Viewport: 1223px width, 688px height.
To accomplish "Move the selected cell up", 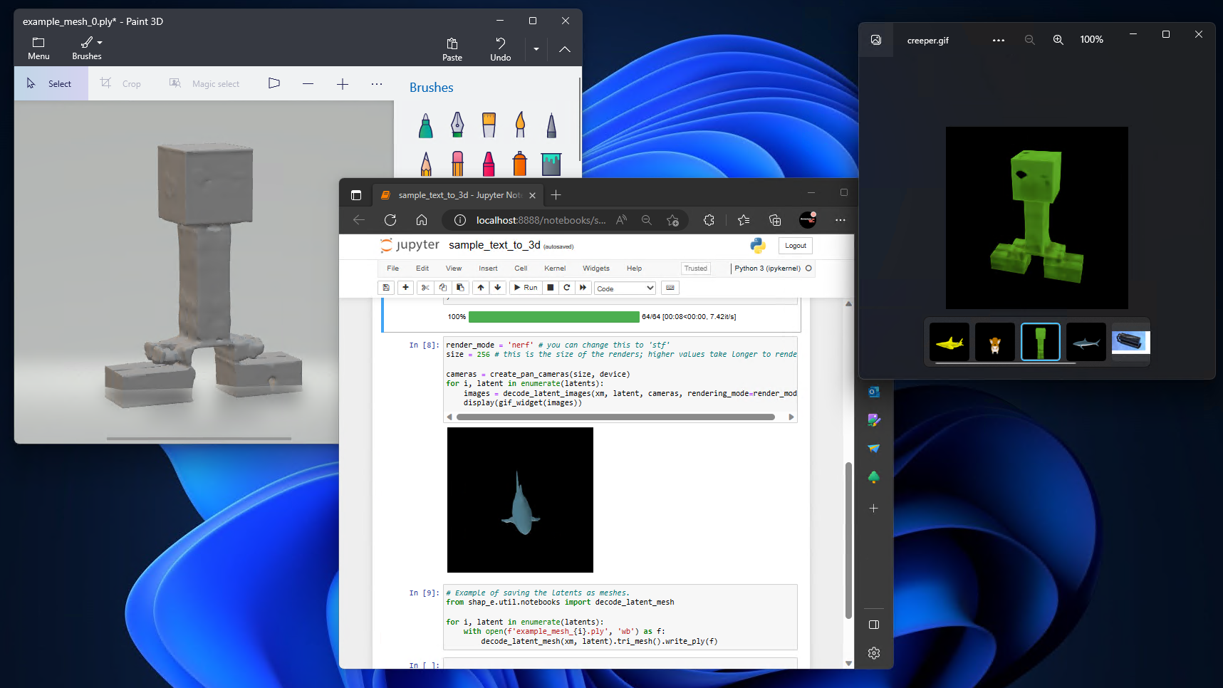I will [481, 288].
